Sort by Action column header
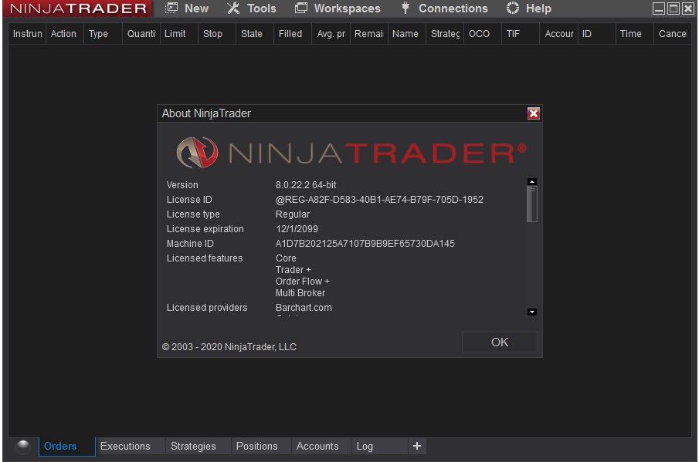 (x=64, y=34)
